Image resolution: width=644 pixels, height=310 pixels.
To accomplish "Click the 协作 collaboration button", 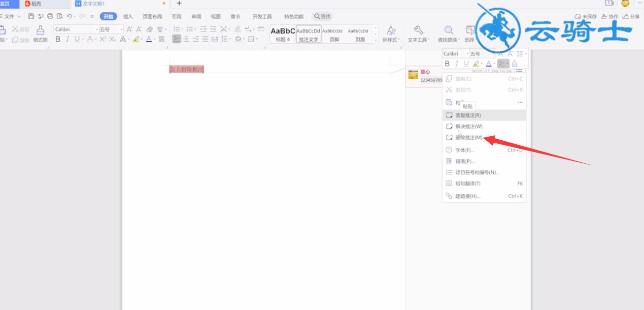I will click(x=610, y=16).
